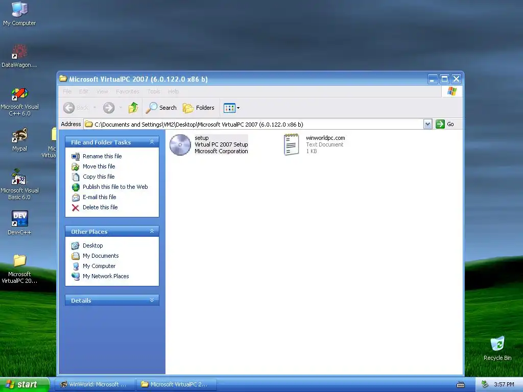Expand the Address bar dropdown
This screenshot has height=392, width=523.
click(x=427, y=124)
